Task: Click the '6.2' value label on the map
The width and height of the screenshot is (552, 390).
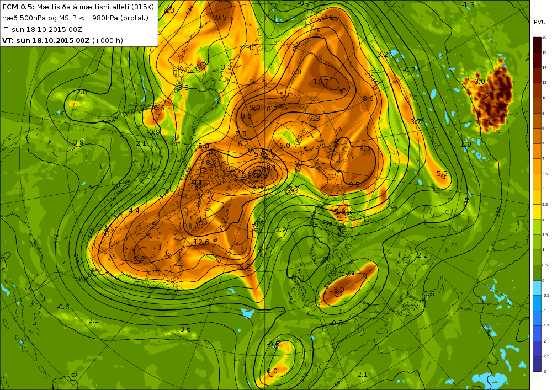Action: pyautogui.click(x=243, y=144)
